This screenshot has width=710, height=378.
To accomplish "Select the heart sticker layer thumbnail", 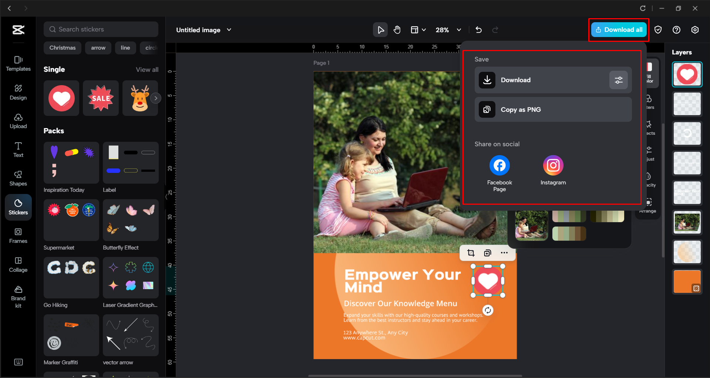I will coord(687,74).
